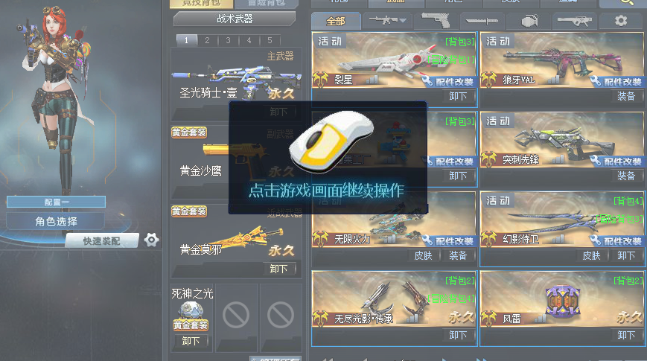Switch to backpack slot 2

(208, 40)
